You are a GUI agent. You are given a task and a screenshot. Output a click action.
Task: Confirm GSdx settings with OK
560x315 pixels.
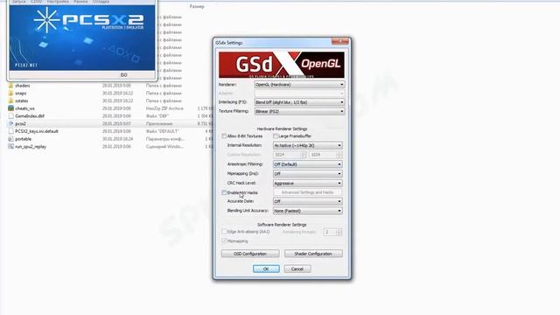(266, 269)
